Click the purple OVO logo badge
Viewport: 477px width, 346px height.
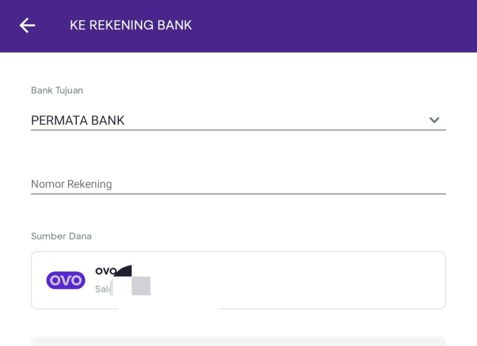[x=66, y=280]
